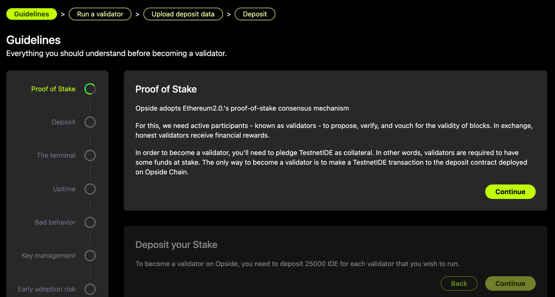Click the Proof of Stake progress circle
The width and height of the screenshot is (555, 297).
coord(90,89)
